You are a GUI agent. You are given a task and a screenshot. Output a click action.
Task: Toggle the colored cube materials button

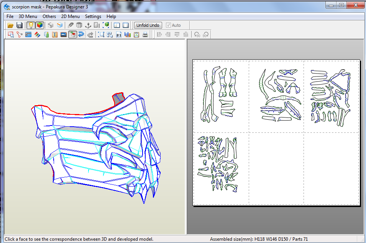(40, 25)
